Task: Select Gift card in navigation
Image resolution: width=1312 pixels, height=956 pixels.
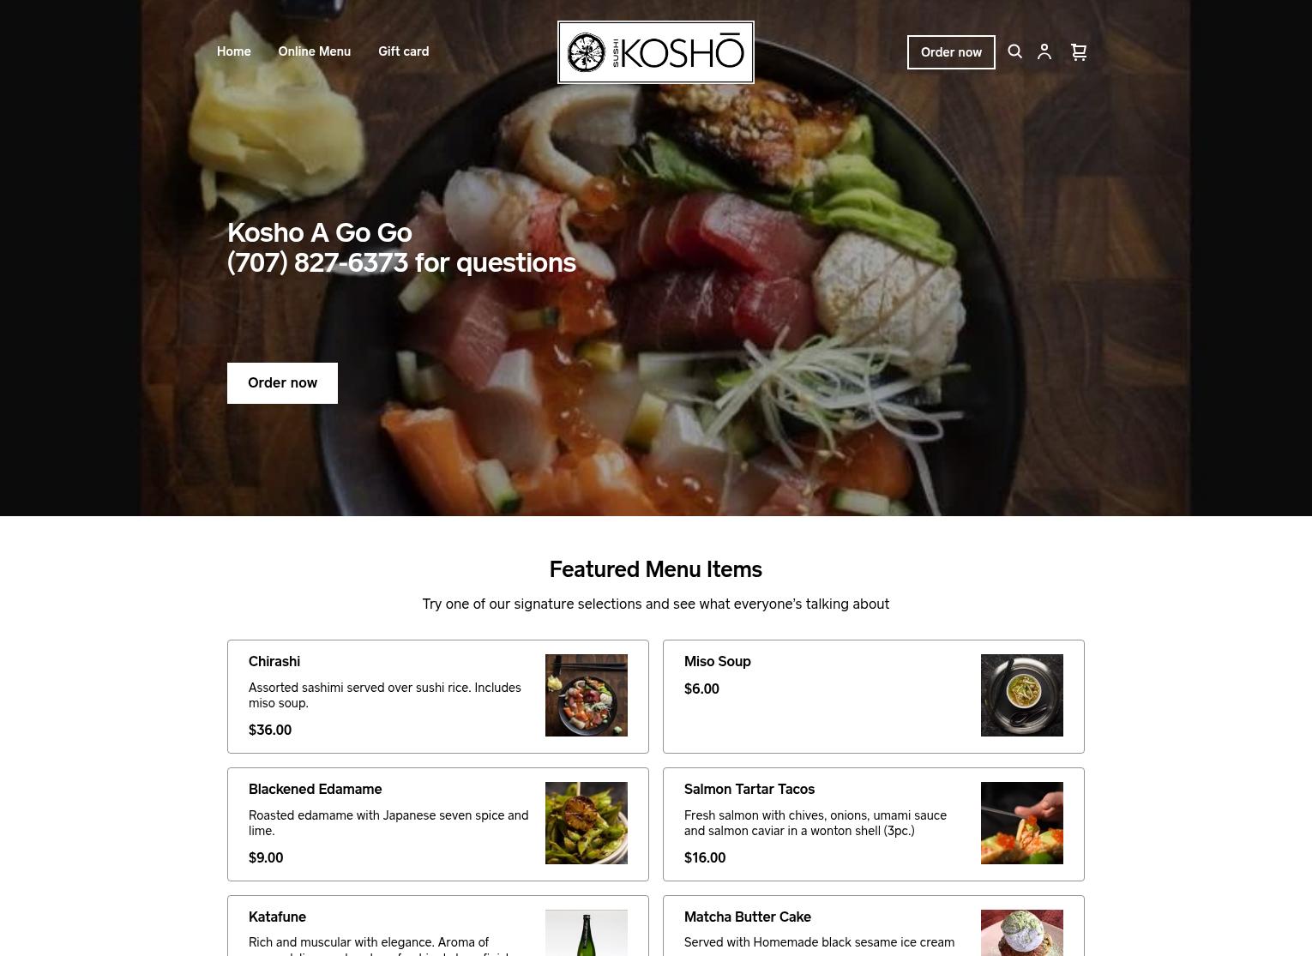Action: [x=404, y=51]
